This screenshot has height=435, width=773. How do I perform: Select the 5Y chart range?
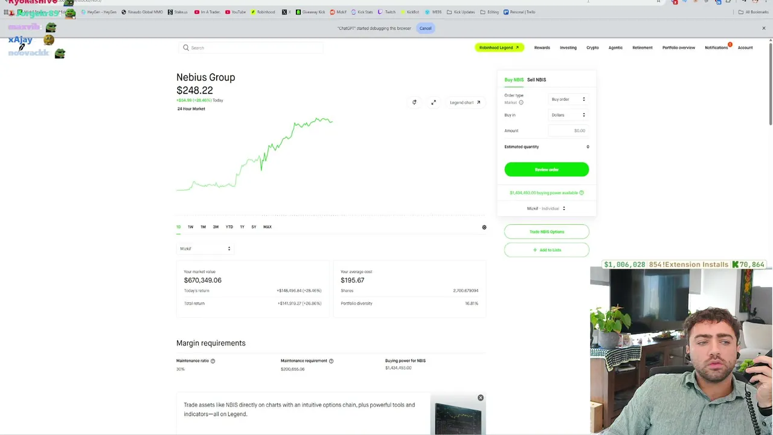[254, 227]
